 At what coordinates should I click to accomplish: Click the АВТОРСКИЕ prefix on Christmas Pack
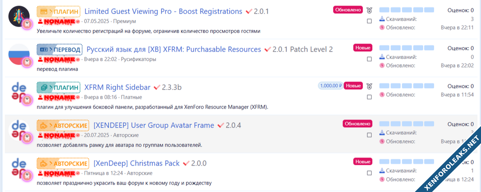click(63, 163)
